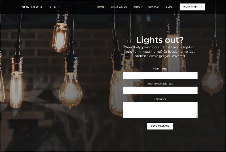
Task: Select Contact in the navigation bar
Action: [x=154, y=7]
